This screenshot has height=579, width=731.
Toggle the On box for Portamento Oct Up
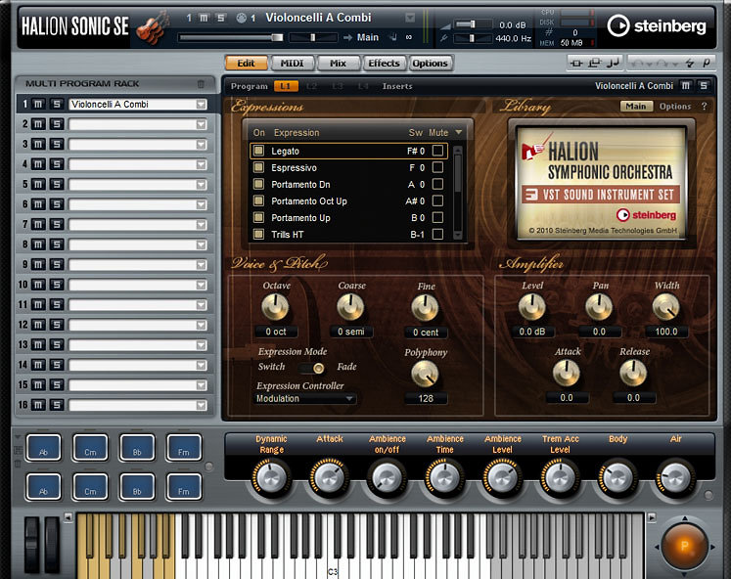[x=258, y=200]
